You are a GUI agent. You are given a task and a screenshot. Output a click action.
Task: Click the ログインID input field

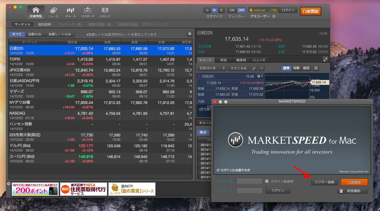pos(250,181)
